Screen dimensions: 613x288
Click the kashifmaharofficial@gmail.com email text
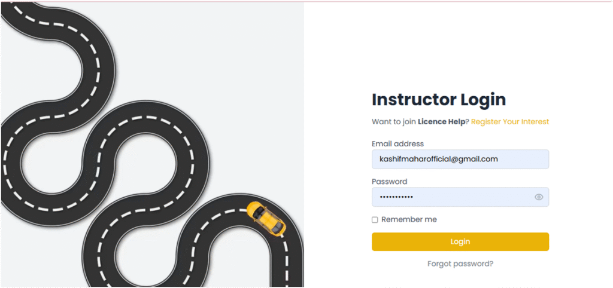click(439, 159)
